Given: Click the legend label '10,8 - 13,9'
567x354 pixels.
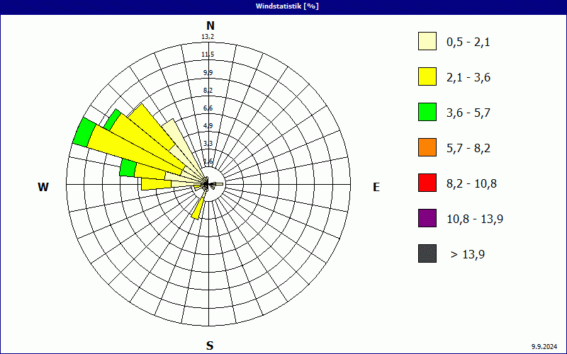Looking at the screenshot, I should tap(475, 219).
